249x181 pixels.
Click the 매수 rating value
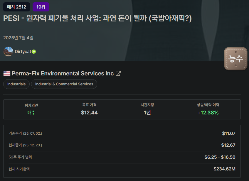31,113
